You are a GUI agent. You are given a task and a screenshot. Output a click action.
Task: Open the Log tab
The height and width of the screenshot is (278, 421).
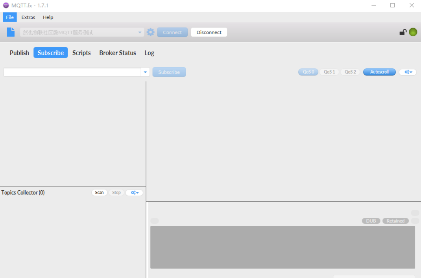pos(149,53)
